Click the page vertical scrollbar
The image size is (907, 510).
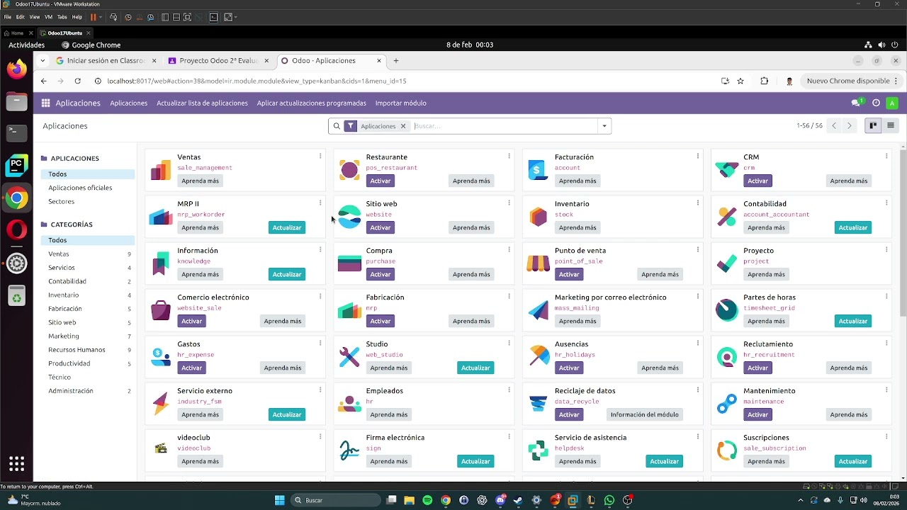pyautogui.click(x=903, y=232)
